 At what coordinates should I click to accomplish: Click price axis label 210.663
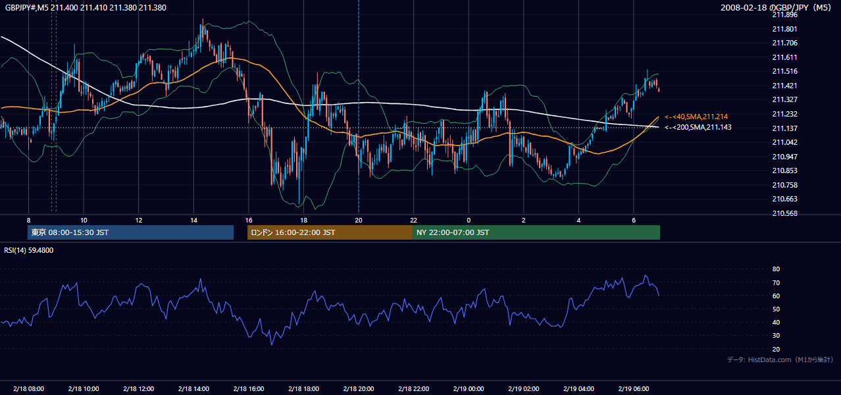coord(784,199)
